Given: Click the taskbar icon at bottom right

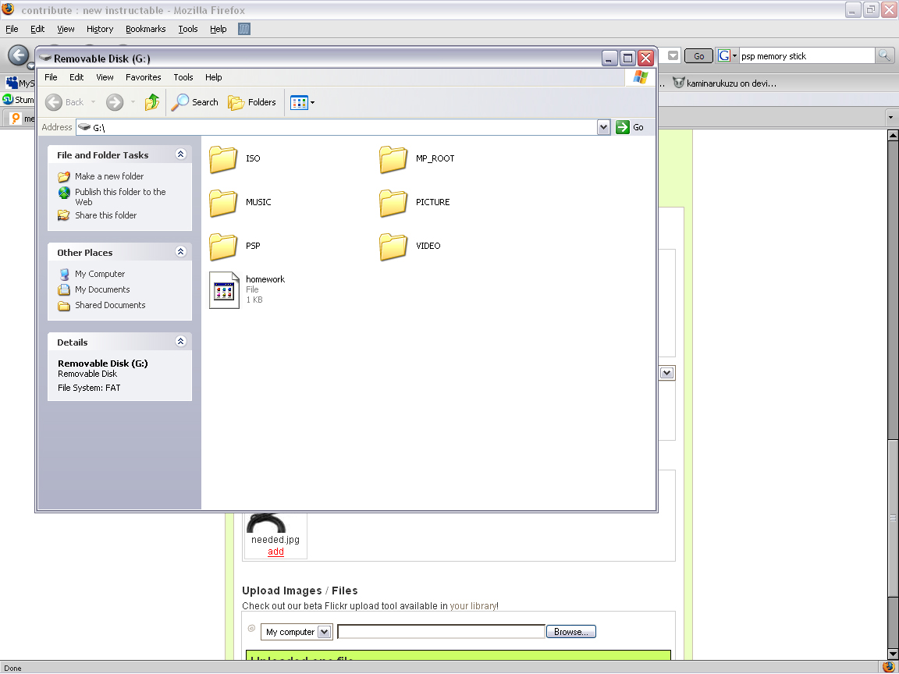Looking at the screenshot, I should (888, 669).
